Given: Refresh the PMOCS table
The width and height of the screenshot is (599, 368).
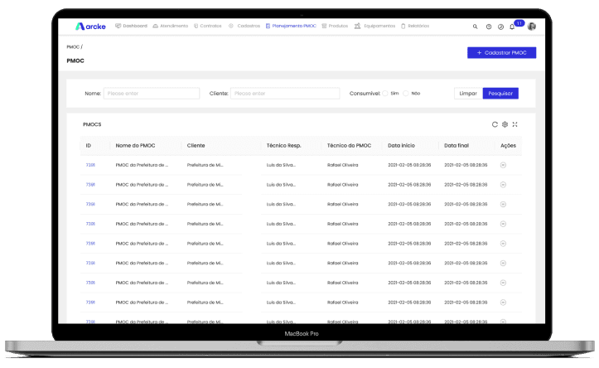Looking at the screenshot, I should pos(495,124).
